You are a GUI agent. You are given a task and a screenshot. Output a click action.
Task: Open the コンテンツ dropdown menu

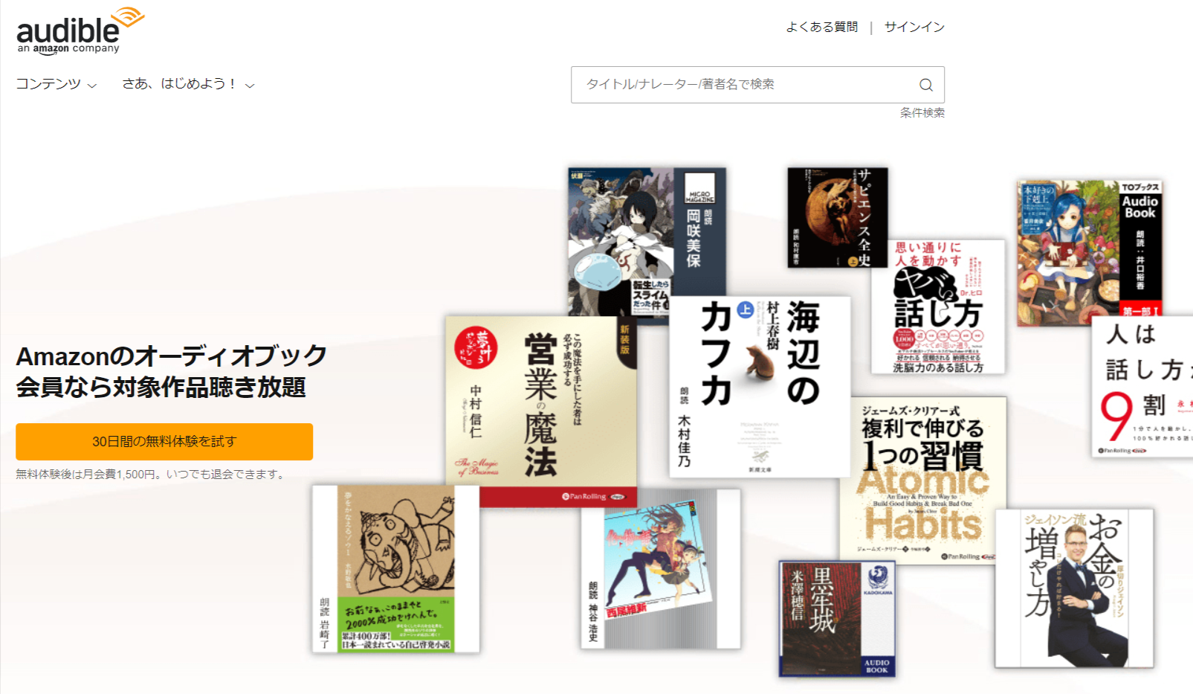pyautogui.click(x=56, y=84)
